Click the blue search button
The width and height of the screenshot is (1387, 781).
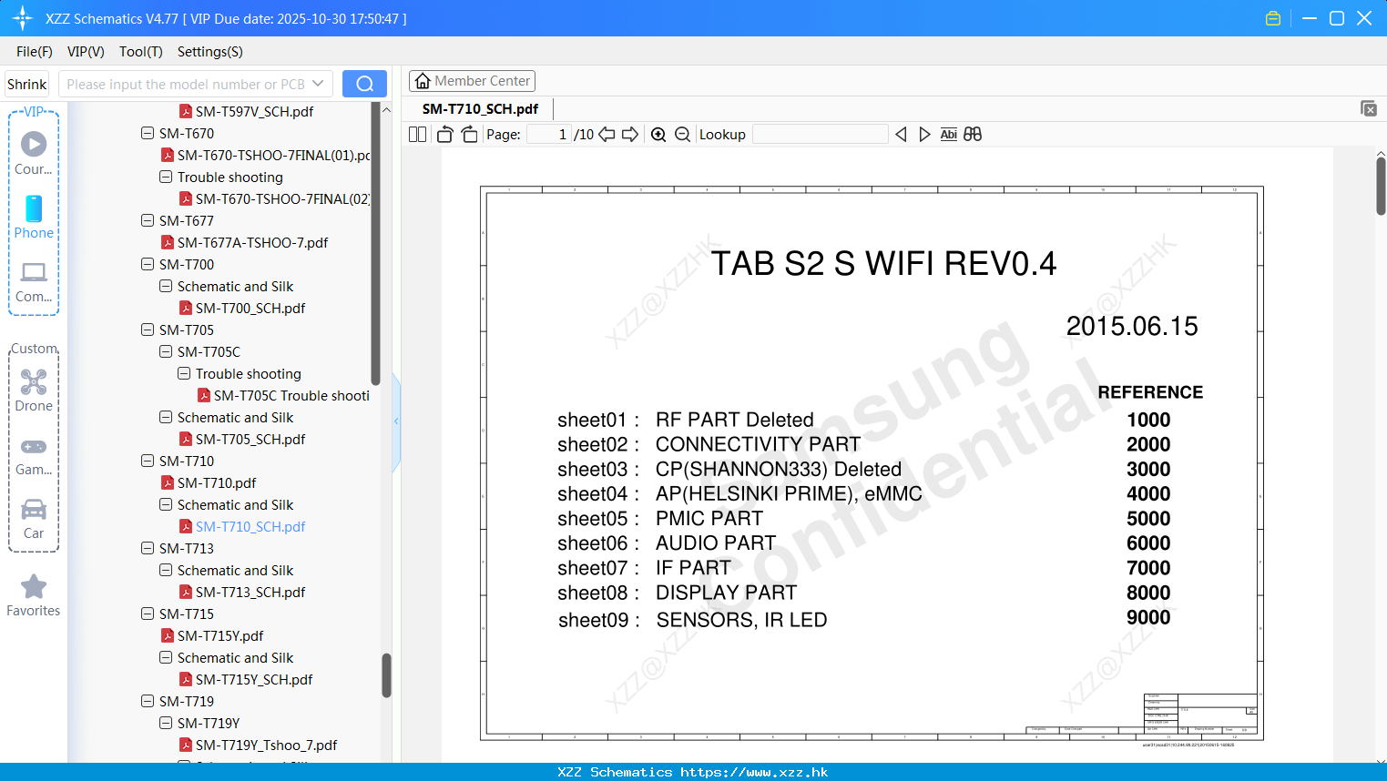[364, 84]
